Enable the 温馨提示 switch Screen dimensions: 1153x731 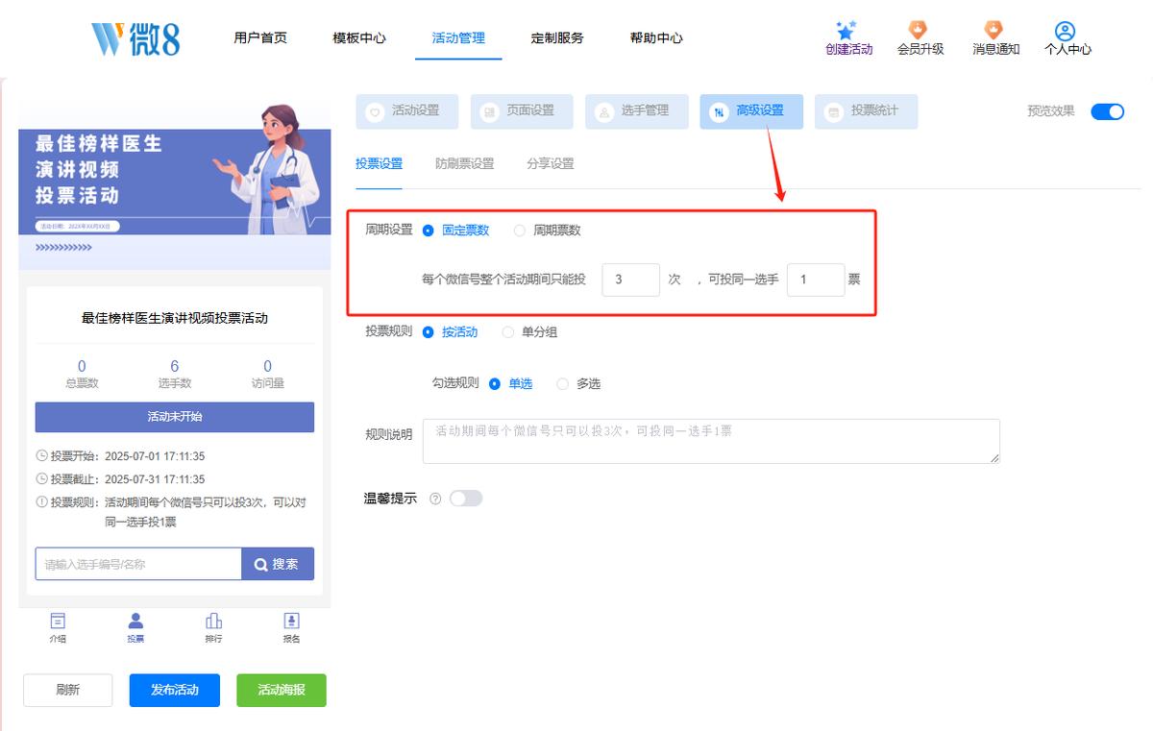pos(466,499)
